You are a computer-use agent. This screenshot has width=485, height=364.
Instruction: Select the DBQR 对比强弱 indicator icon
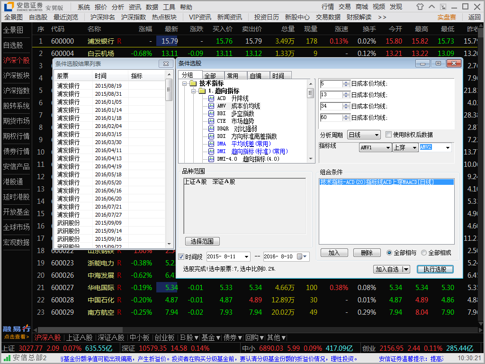click(x=211, y=129)
